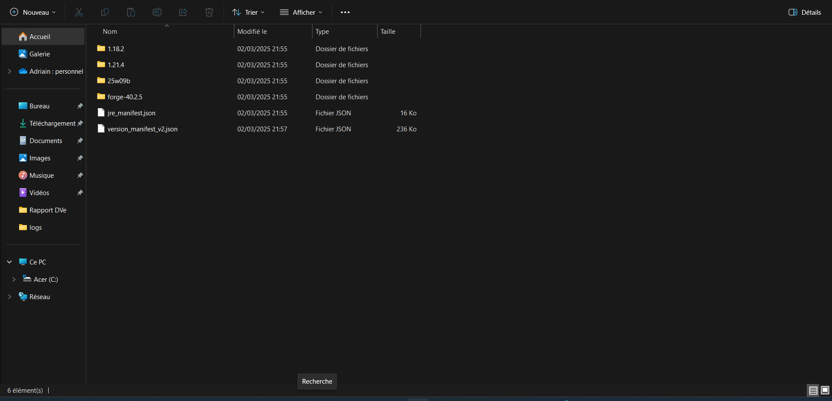Viewport: 832px width, 401px height.
Task: Click the Copy icon in toolbar
Action: tap(105, 12)
